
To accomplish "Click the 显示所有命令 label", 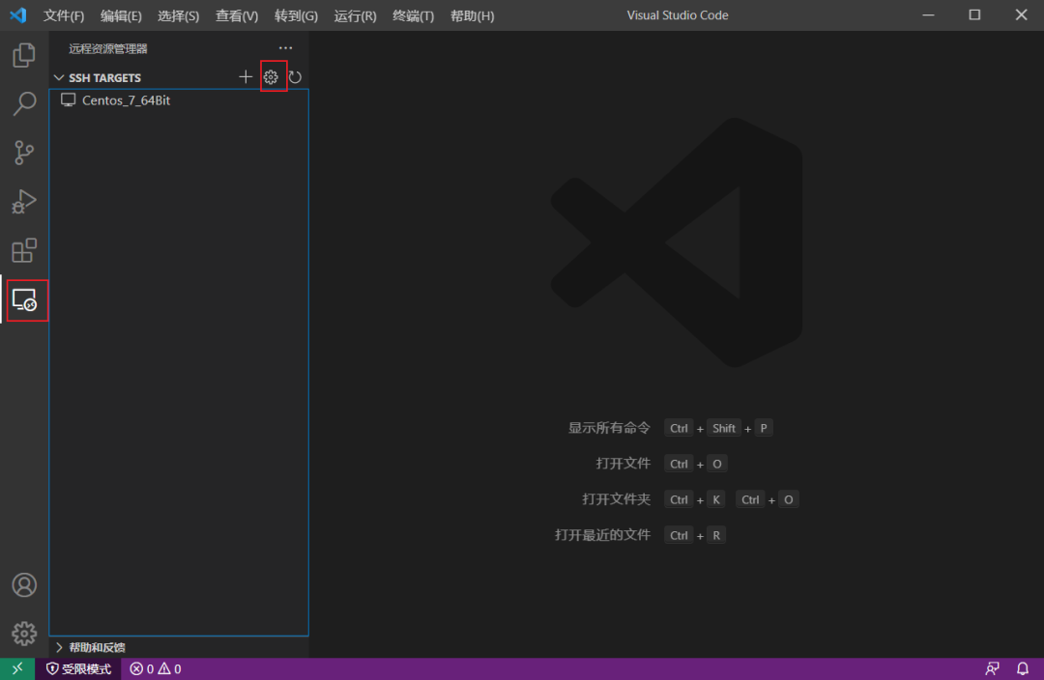I will (x=609, y=428).
